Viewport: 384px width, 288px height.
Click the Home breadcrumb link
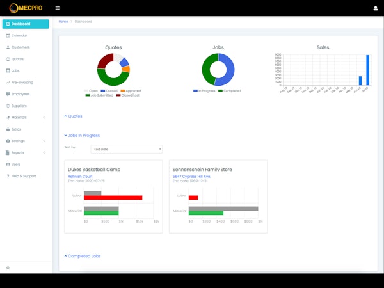click(x=63, y=22)
